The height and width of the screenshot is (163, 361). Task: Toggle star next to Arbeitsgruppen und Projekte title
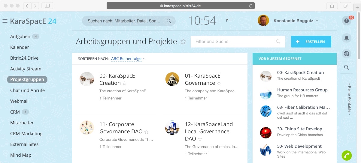click(x=183, y=42)
